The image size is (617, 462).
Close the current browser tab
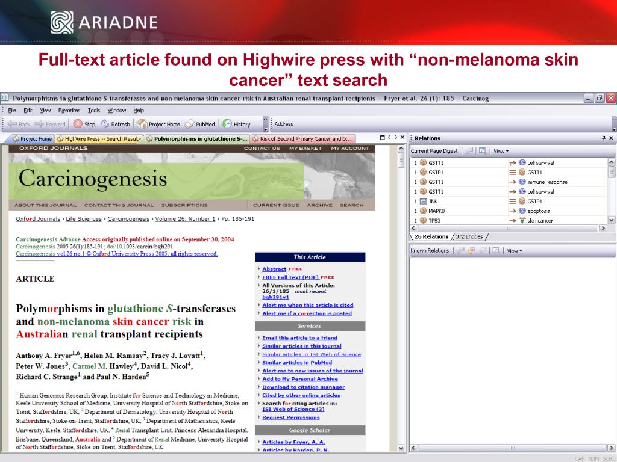point(402,138)
